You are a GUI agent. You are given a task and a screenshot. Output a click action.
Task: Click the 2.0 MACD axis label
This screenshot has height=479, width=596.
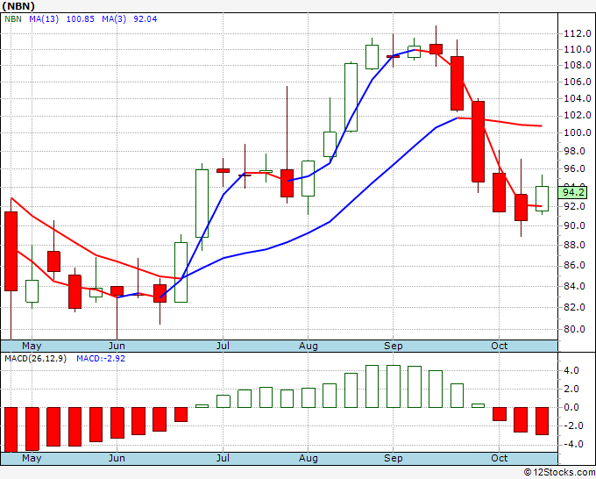(571, 389)
